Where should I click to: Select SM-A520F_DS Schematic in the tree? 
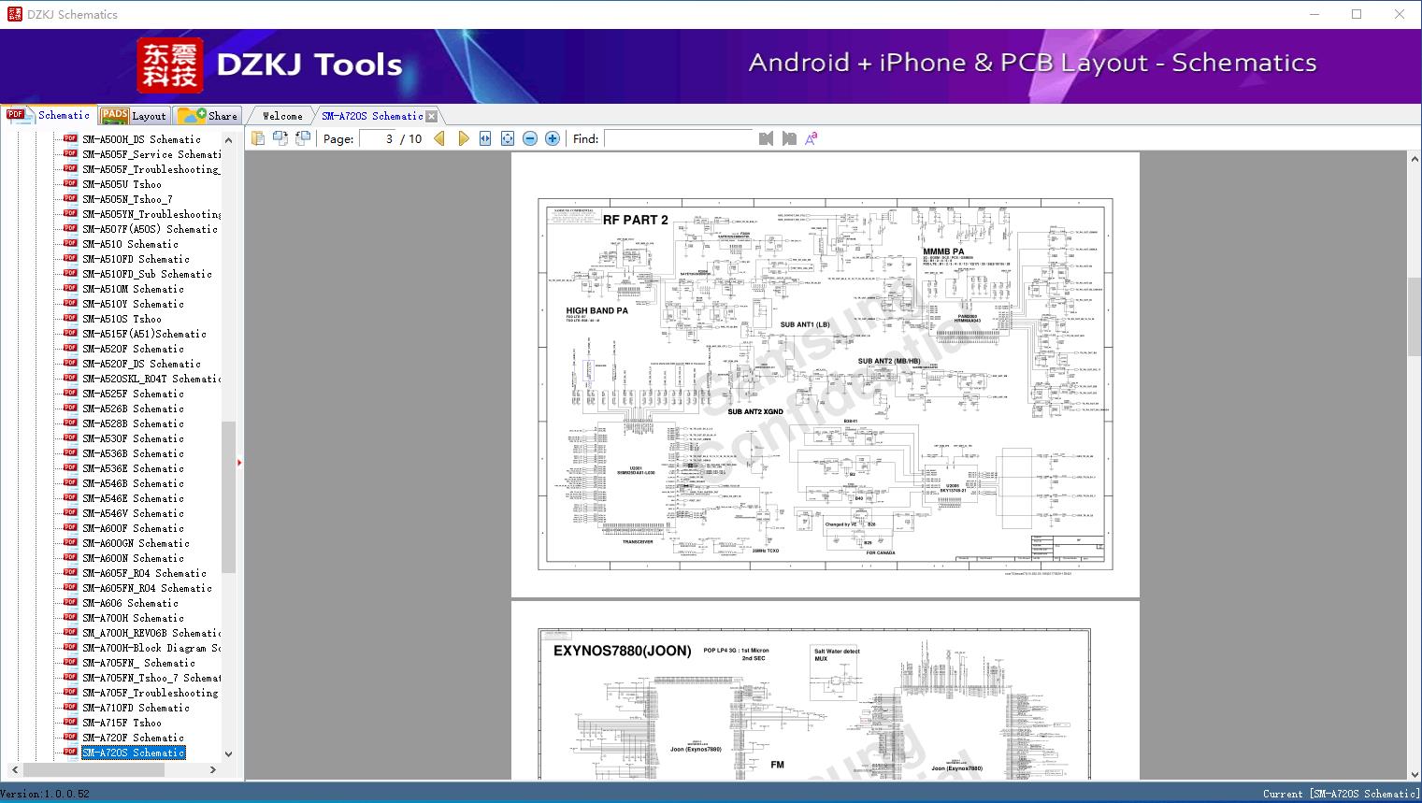[x=141, y=364]
